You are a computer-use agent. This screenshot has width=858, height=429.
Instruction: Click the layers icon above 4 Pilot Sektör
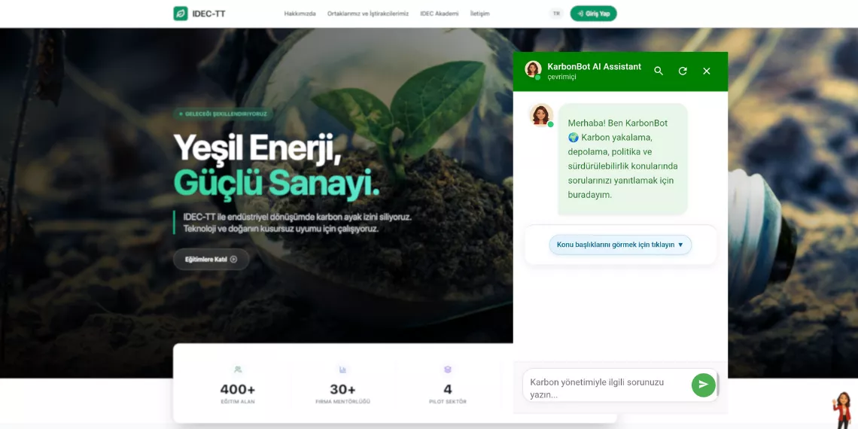pyautogui.click(x=448, y=370)
